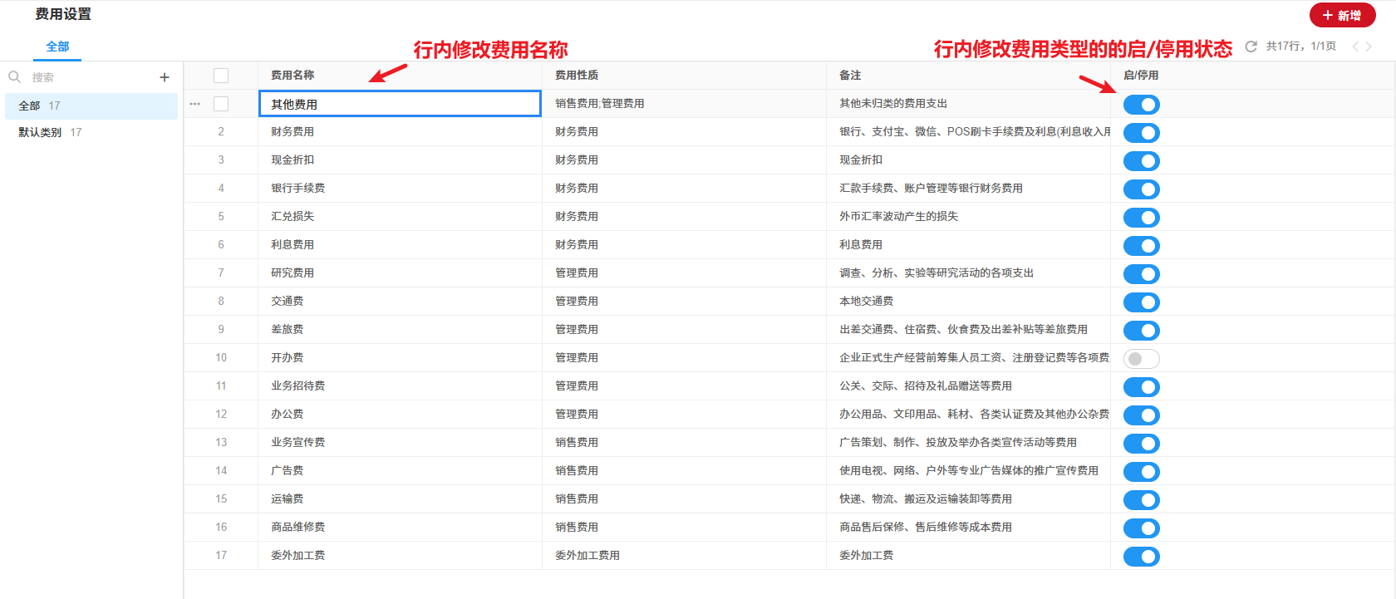Toggle the 研究费用 switch
Viewport: 1396px width, 599px height.
[1142, 274]
